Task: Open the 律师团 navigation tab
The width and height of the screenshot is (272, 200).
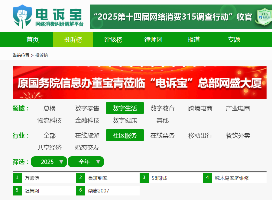Action: (153, 39)
